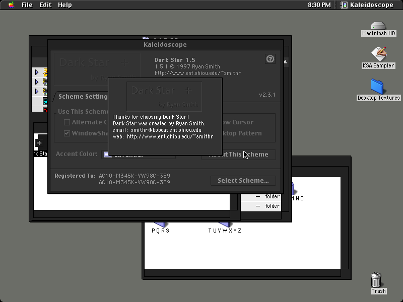Click the help question mark icon in Kaleidoscope
Screen dimensions: 403x302
270,59
